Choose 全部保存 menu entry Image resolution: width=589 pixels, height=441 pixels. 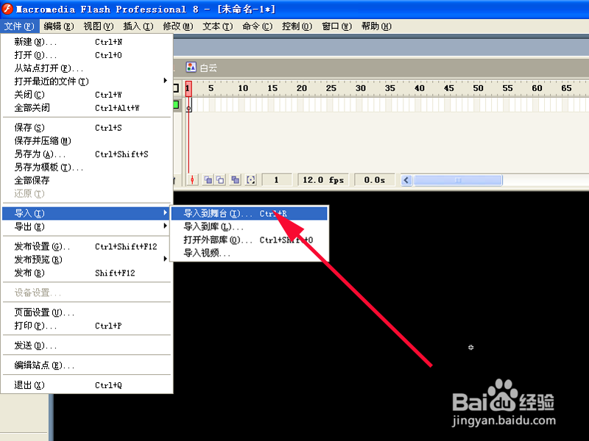(86, 180)
